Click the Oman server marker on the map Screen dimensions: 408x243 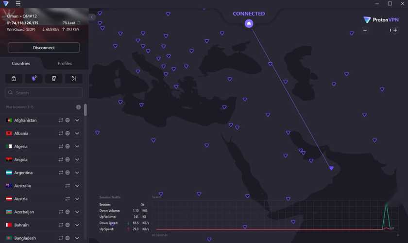[x=331, y=168]
